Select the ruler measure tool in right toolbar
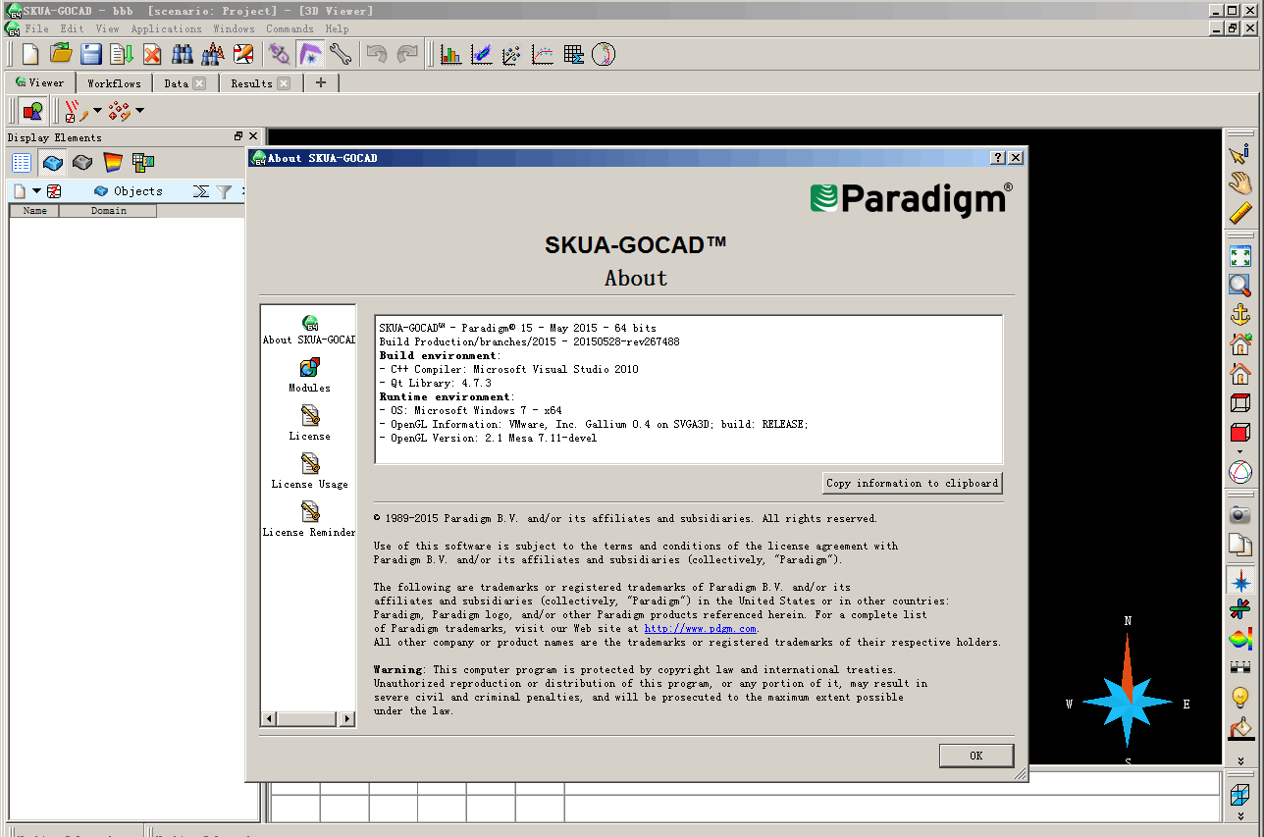The image size is (1264, 837). coord(1240,213)
